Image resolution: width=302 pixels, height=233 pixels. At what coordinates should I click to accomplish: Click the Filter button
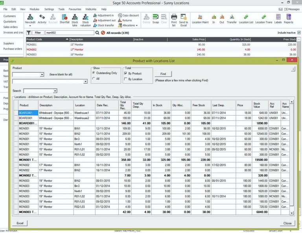pos(38,33)
